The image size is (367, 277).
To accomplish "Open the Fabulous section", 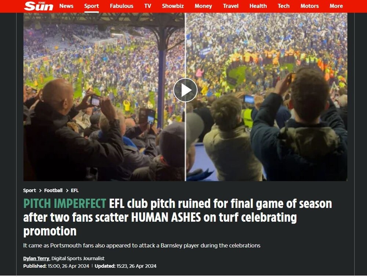I will pyautogui.click(x=121, y=6).
